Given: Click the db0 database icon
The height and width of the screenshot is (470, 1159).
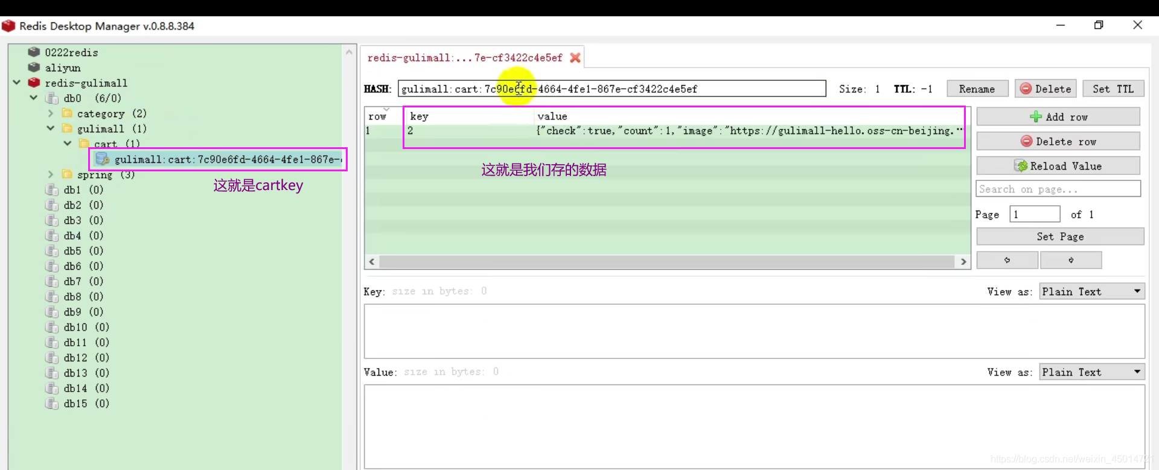Looking at the screenshot, I should click(x=53, y=98).
